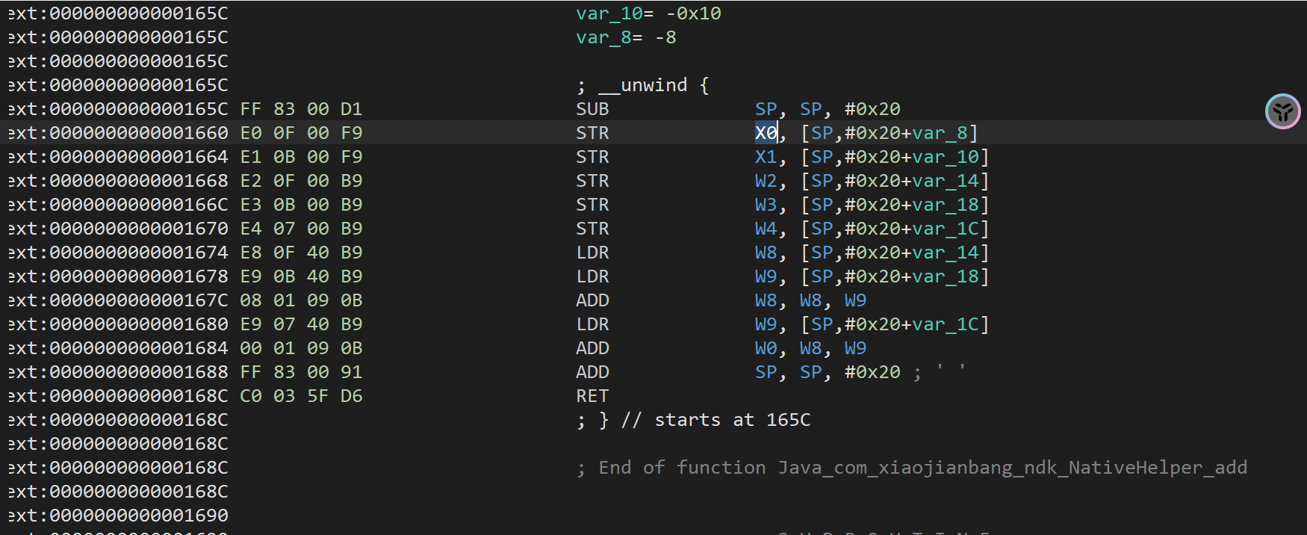The width and height of the screenshot is (1307, 535).
Task: Click the var_10= -0x10 definition line
Action: [x=648, y=13]
